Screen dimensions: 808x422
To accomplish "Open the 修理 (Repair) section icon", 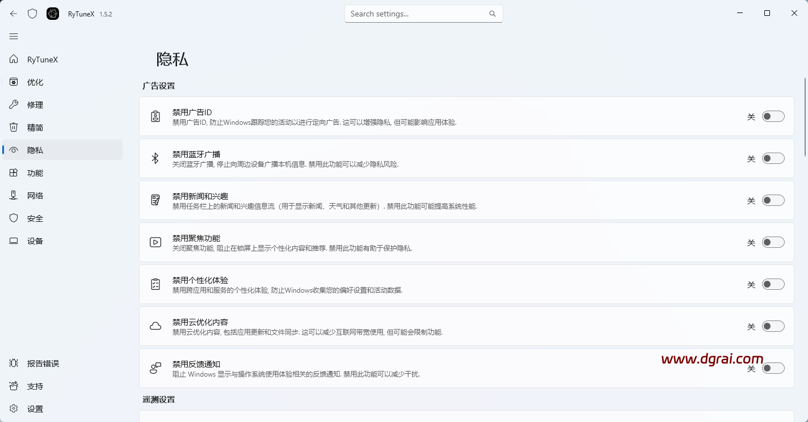I will [x=14, y=104].
